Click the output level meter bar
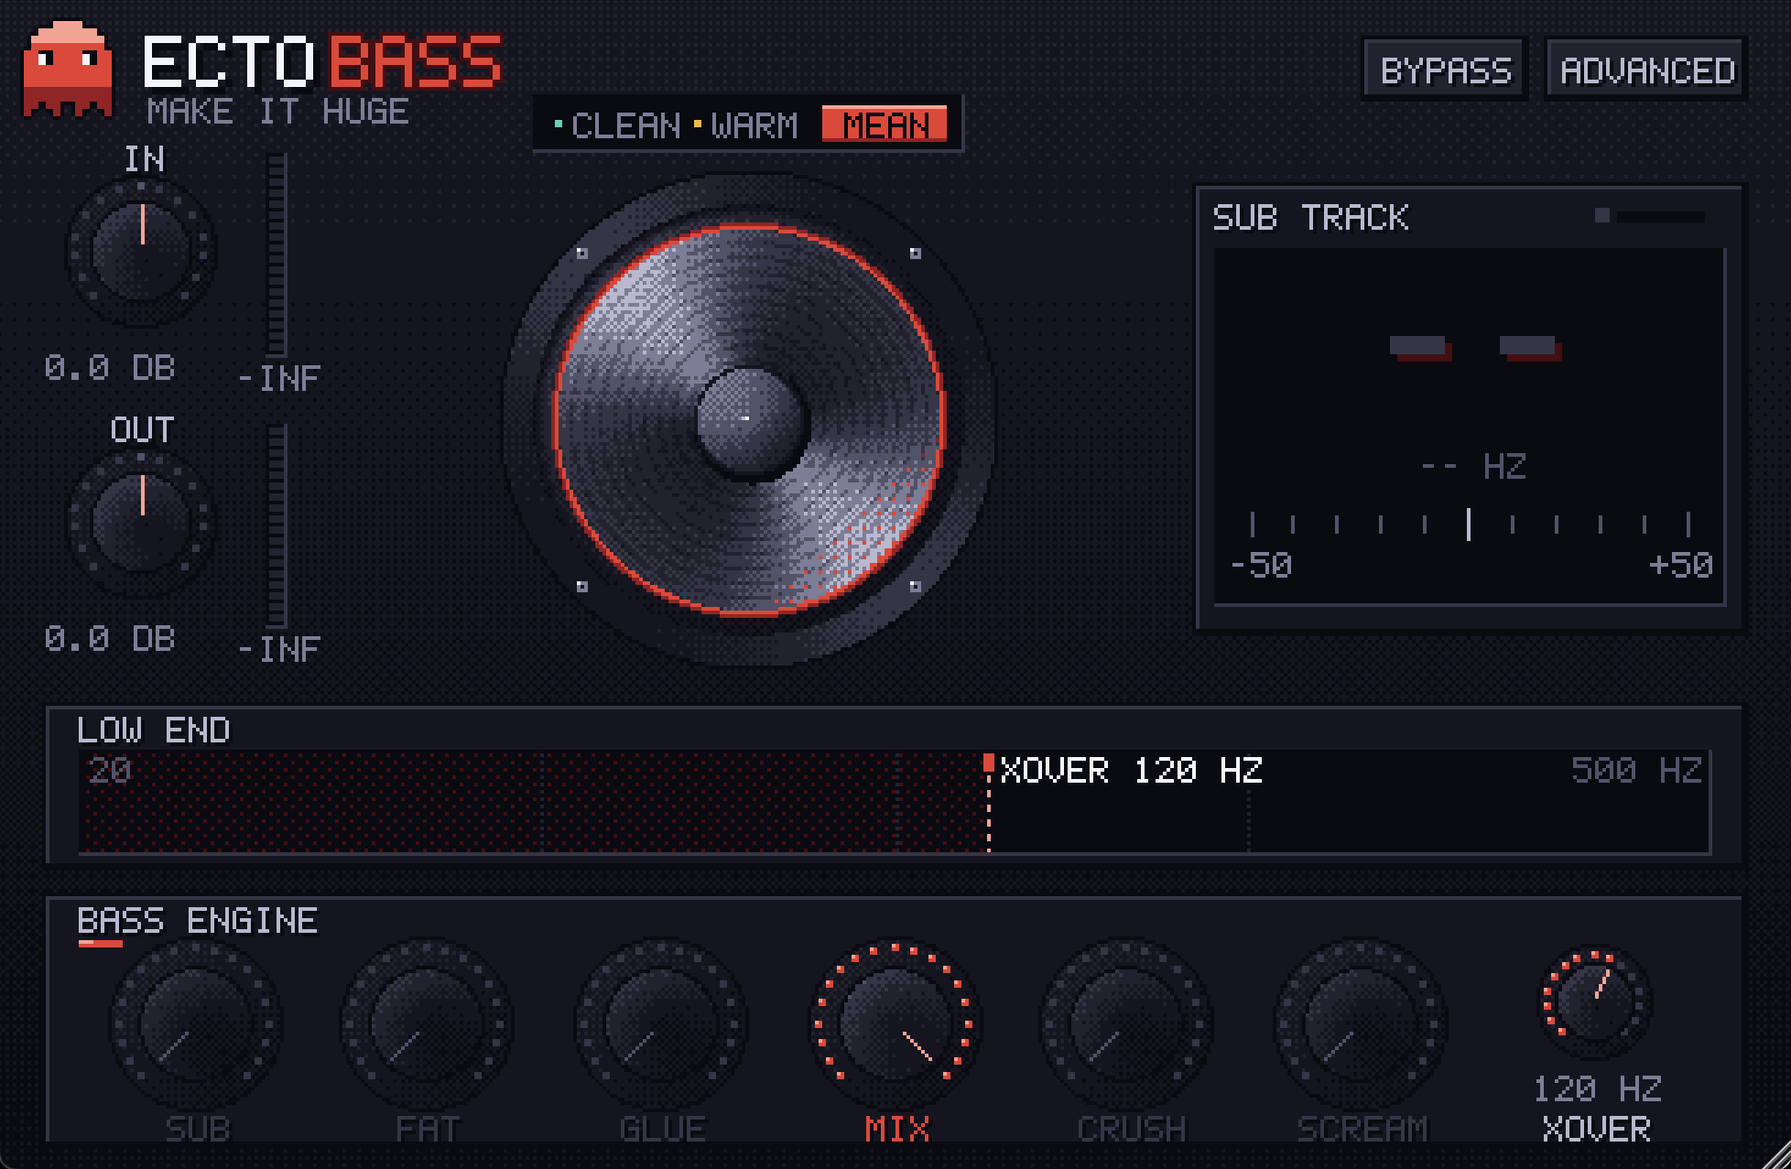The height and width of the screenshot is (1169, 1791). 277,525
